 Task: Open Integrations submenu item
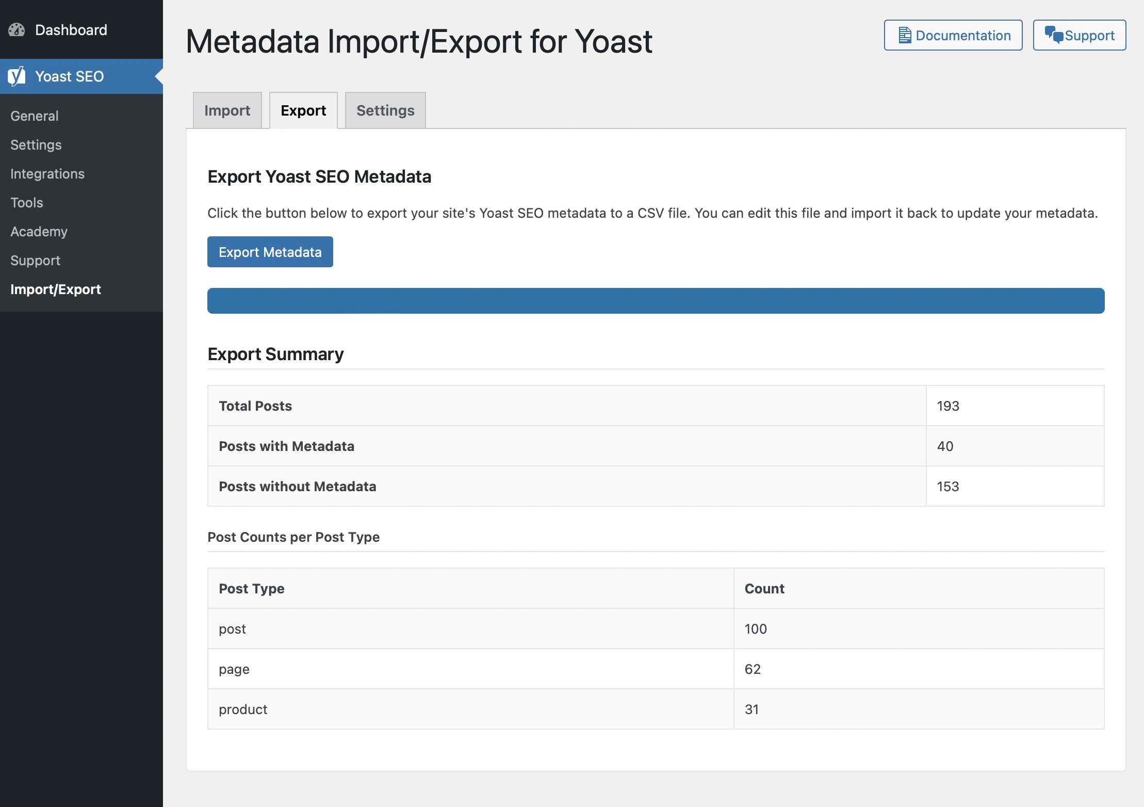(47, 174)
